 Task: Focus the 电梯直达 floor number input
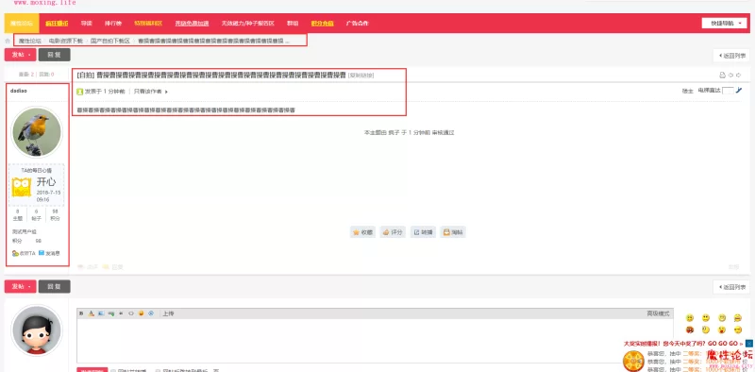[728, 91]
